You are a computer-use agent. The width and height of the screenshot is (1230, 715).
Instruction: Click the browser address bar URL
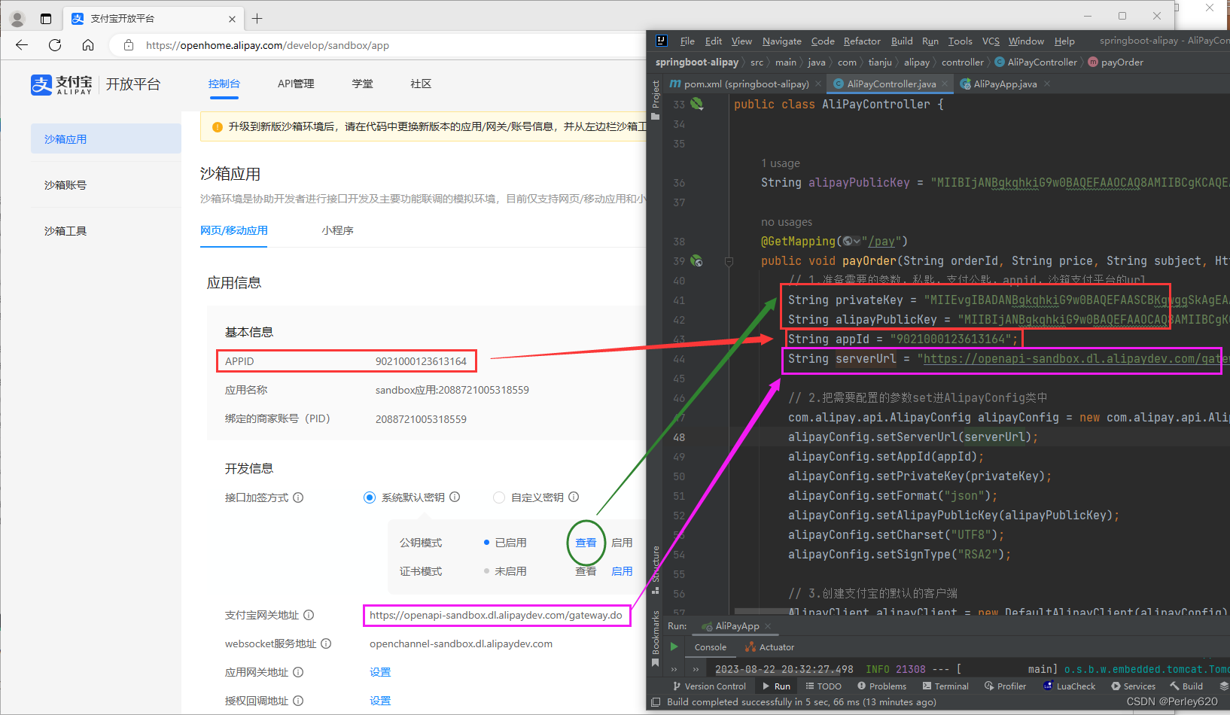pos(267,45)
